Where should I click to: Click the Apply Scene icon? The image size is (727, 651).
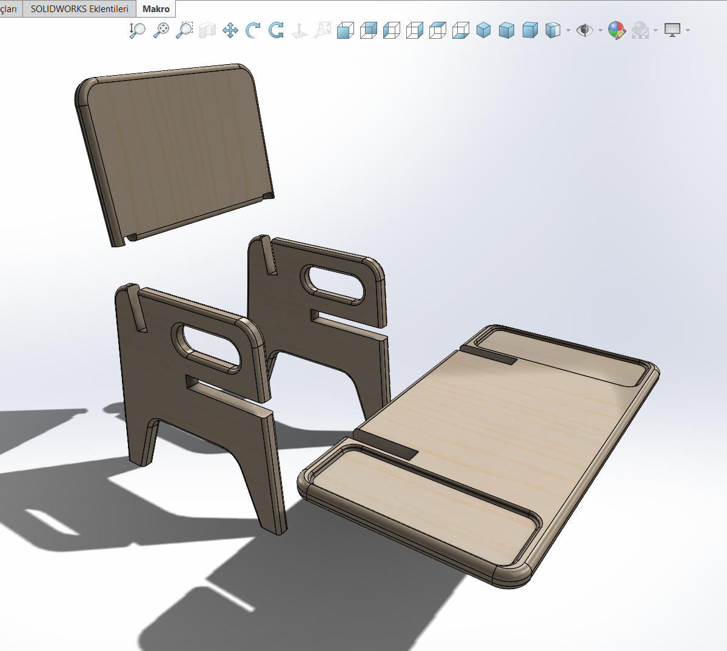coord(640,30)
